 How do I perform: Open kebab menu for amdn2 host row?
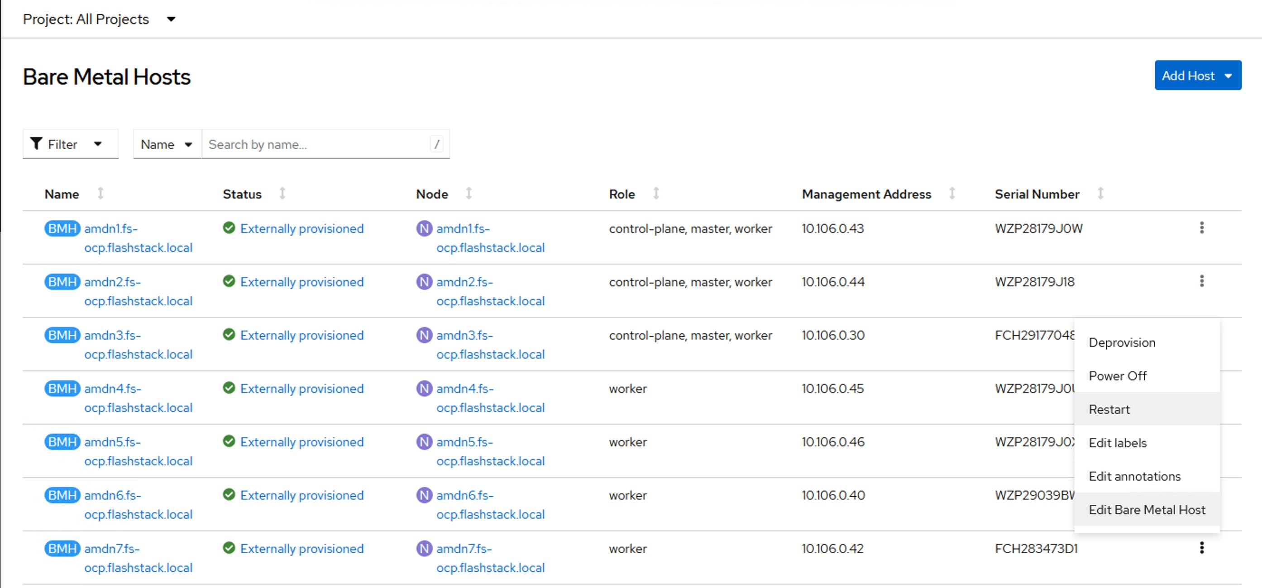pos(1201,281)
